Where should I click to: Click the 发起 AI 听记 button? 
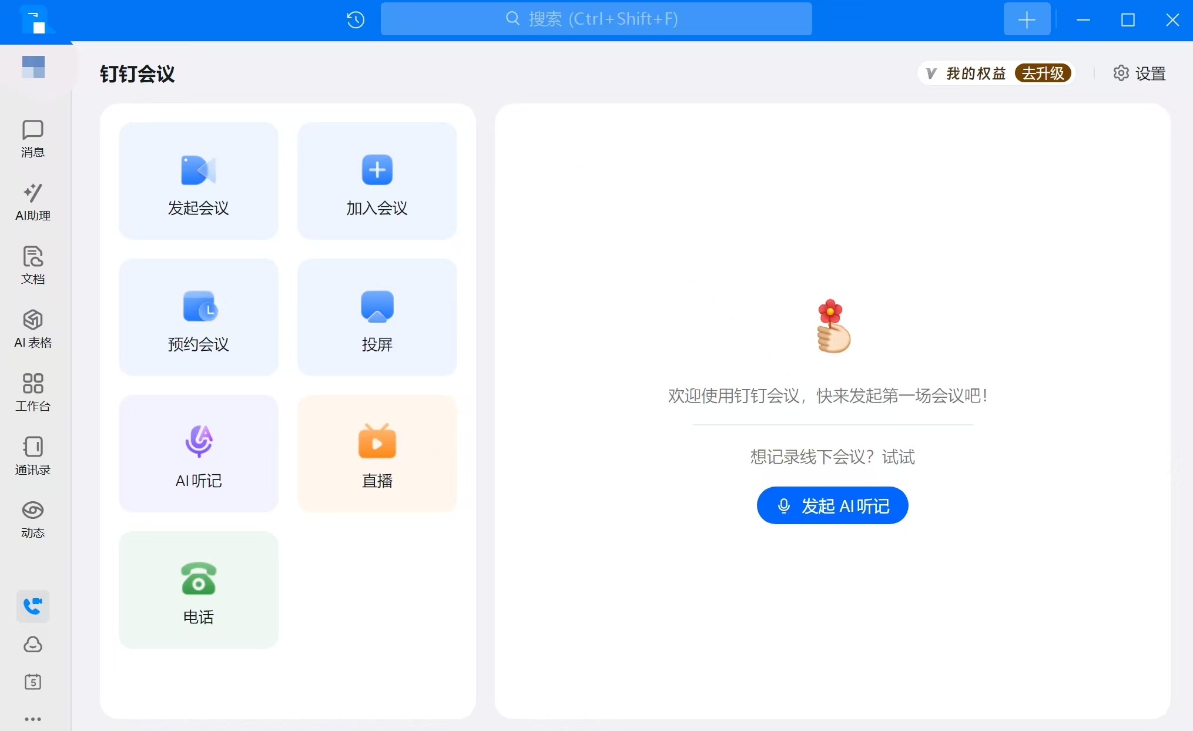pyautogui.click(x=832, y=505)
